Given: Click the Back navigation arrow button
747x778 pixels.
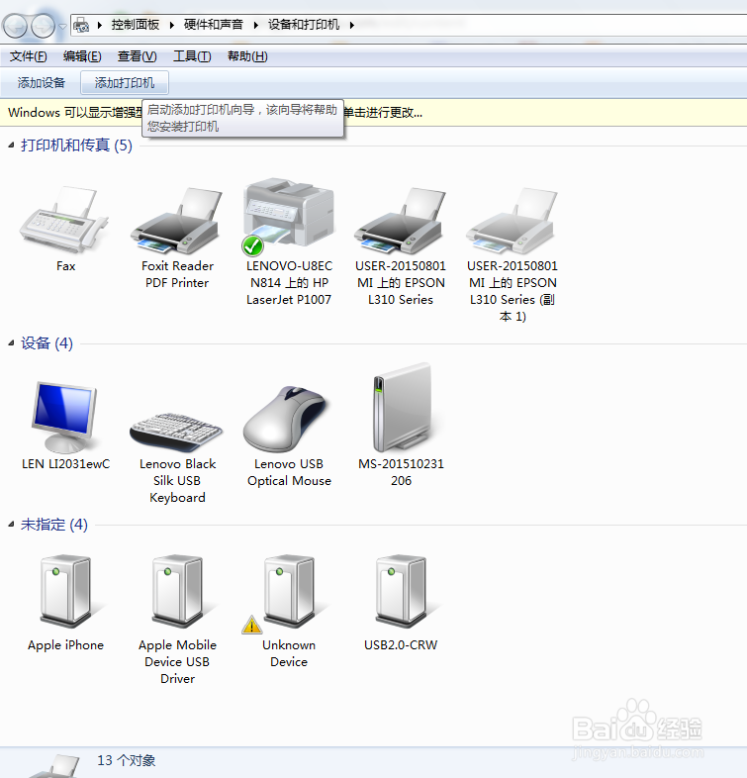Looking at the screenshot, I should (15, 26).
